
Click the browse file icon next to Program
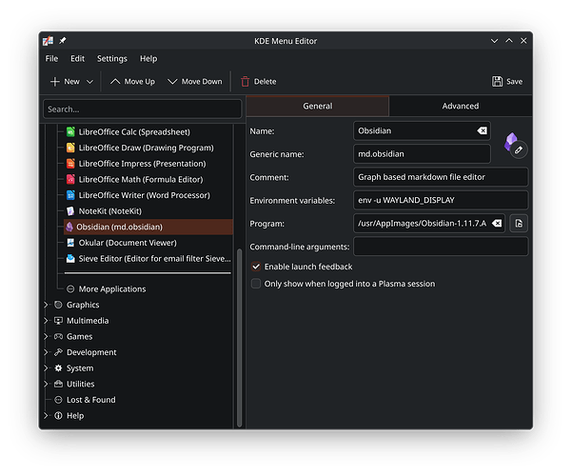coord(519,224)
